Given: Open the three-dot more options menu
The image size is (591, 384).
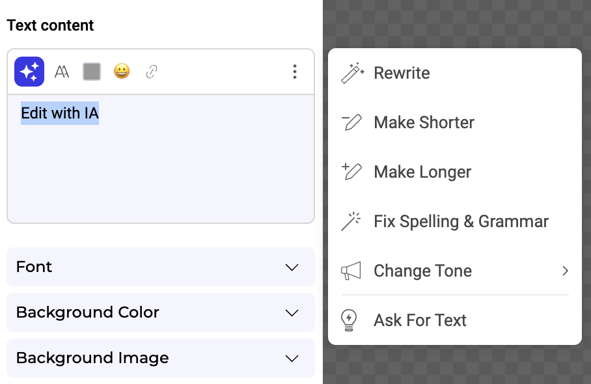Looking at the screenshot, I should pyautogui.click(x=295, y=72).
